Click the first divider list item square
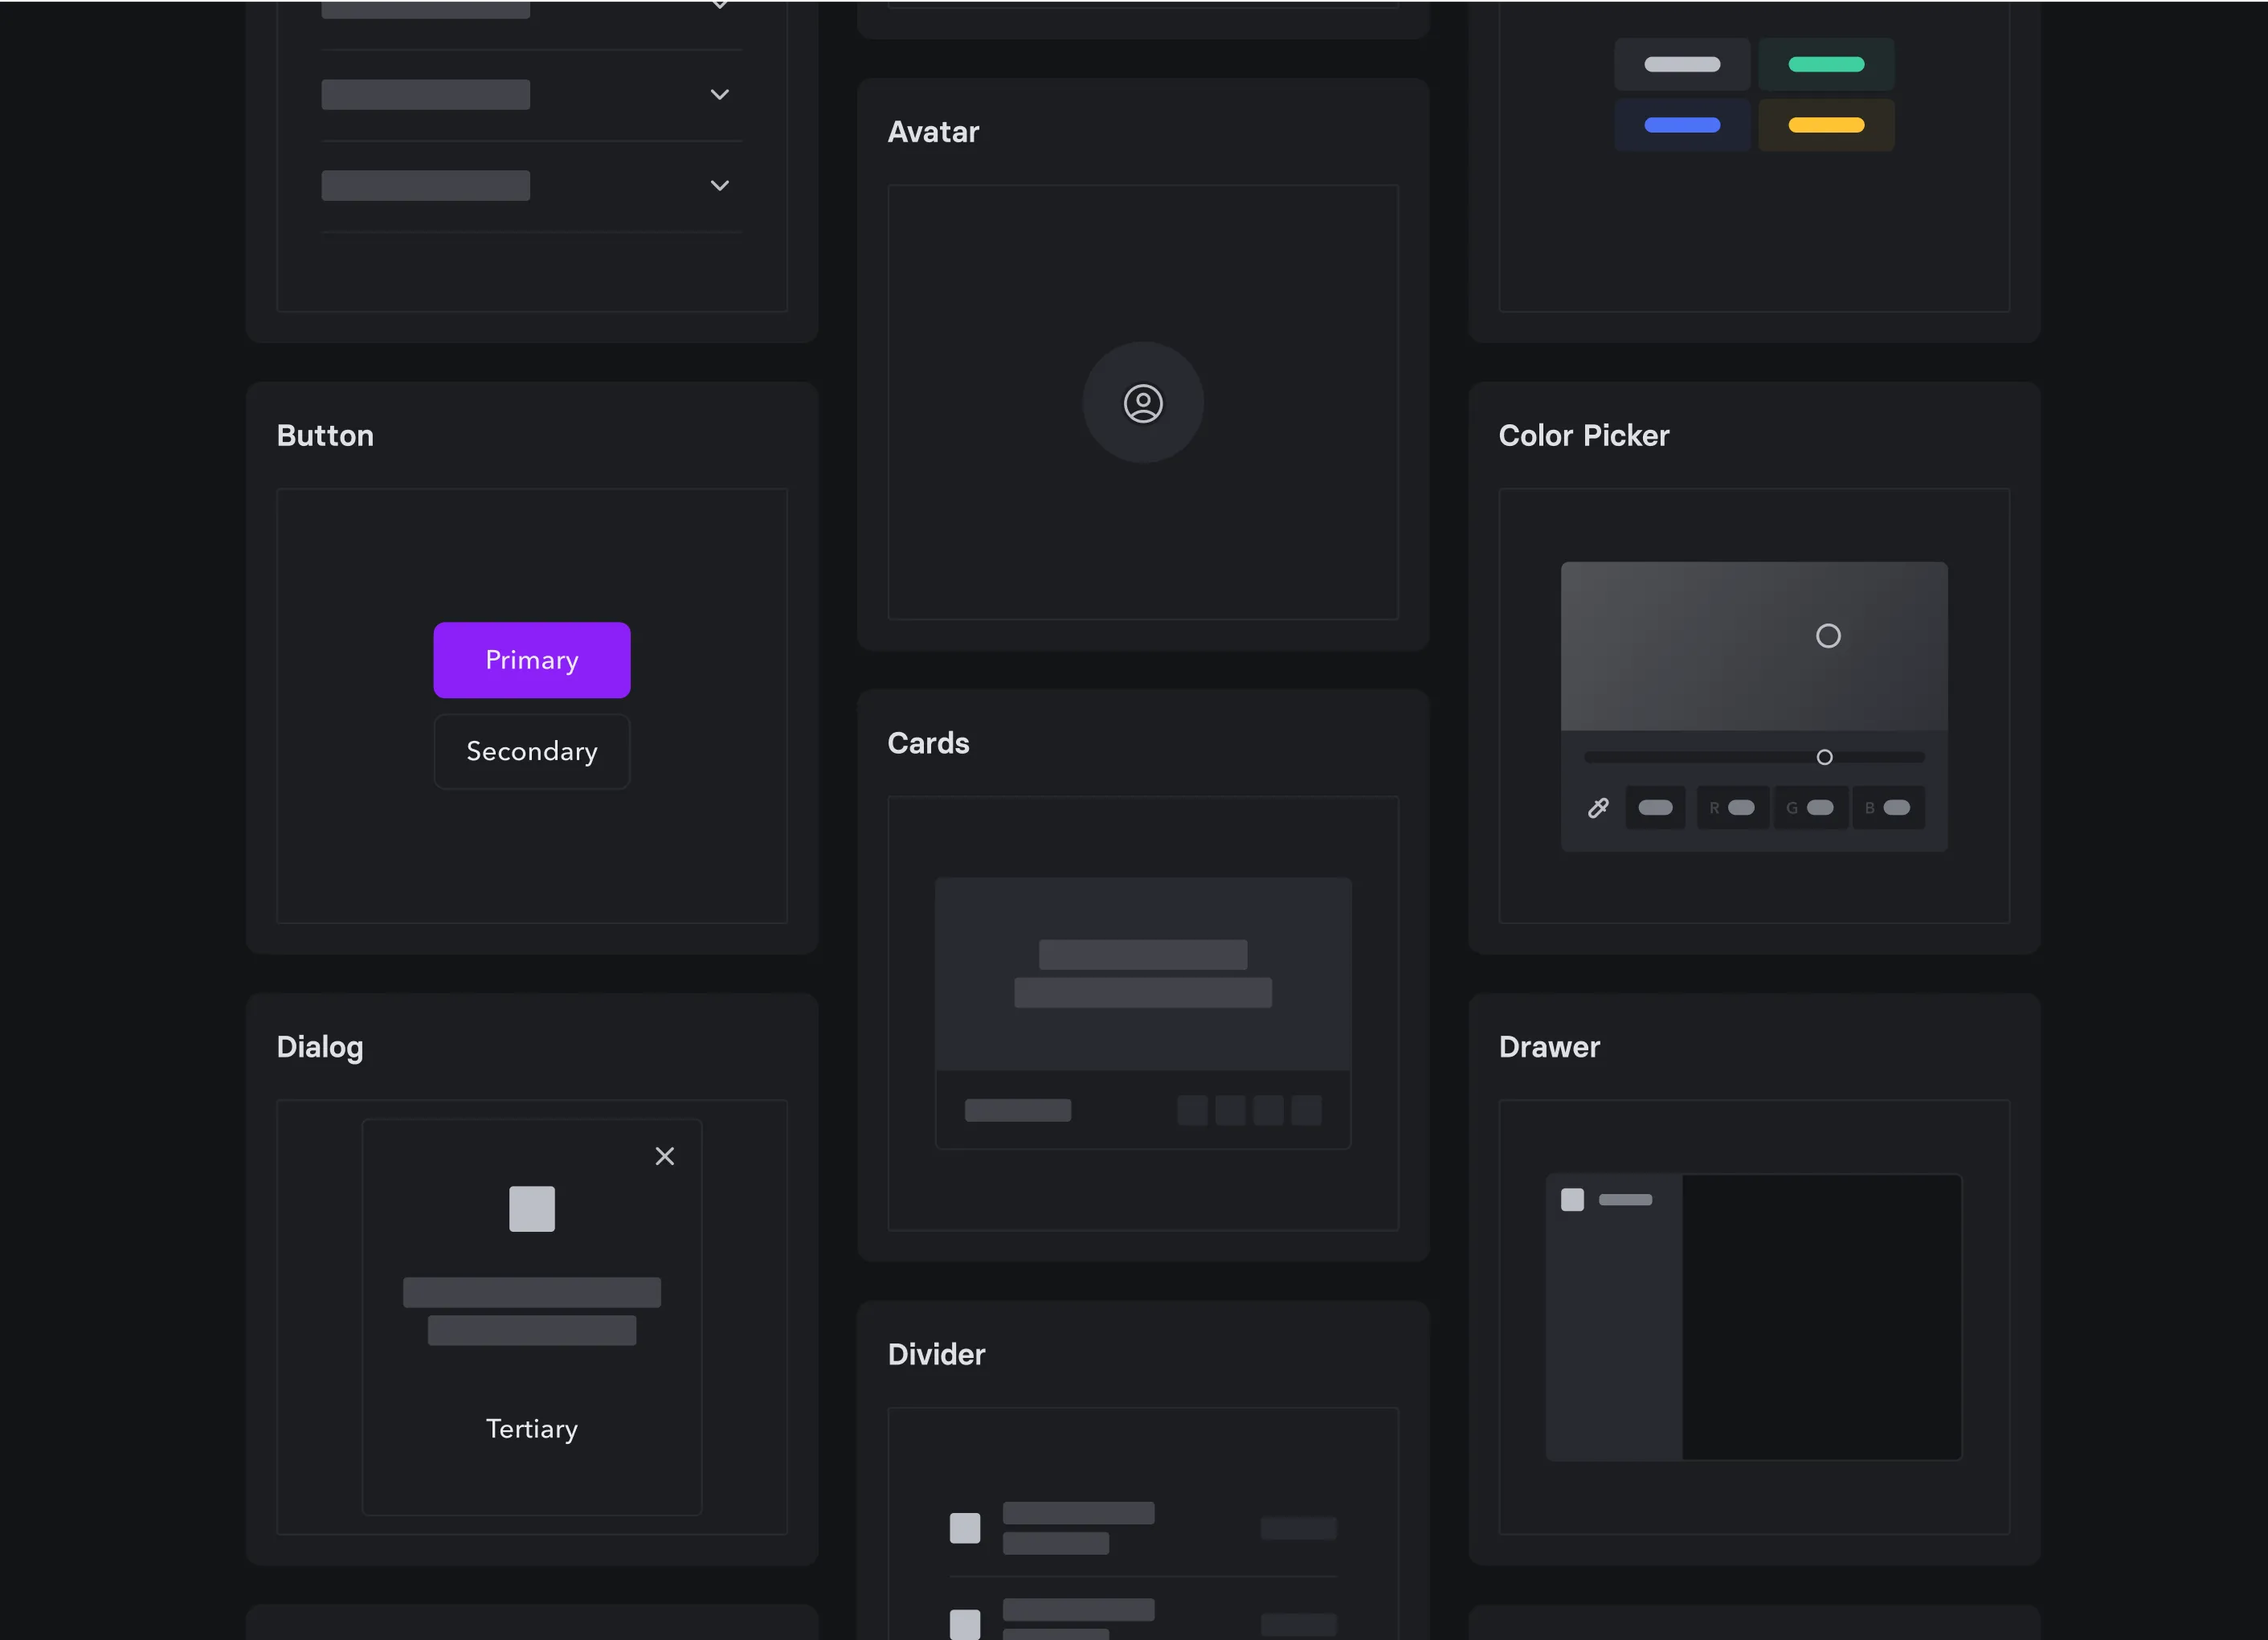The image size is (2268, 1640). pyautogui.click(x=965, y=1528)
